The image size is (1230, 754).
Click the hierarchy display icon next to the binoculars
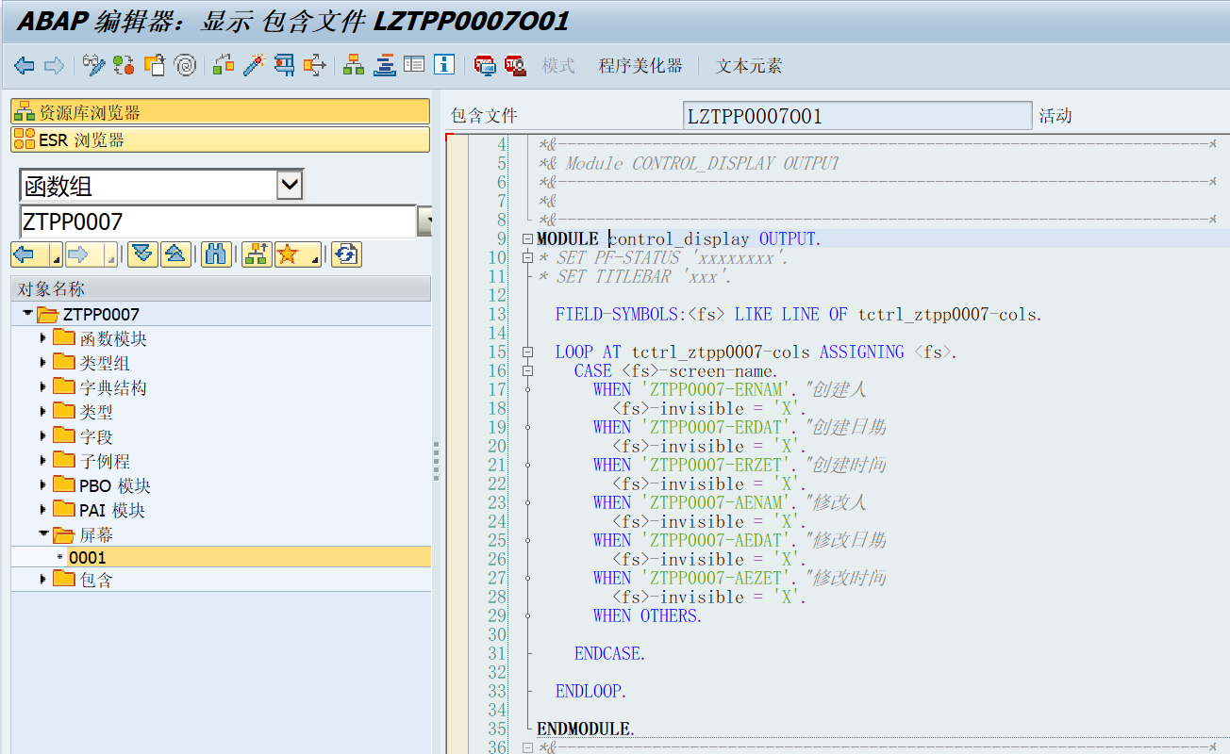tap(257, 254)
